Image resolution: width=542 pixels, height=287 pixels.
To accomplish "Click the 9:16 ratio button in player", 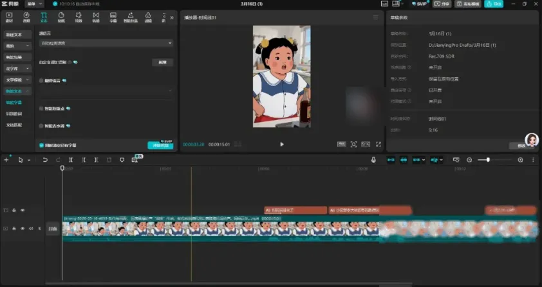I will point(366,144).
